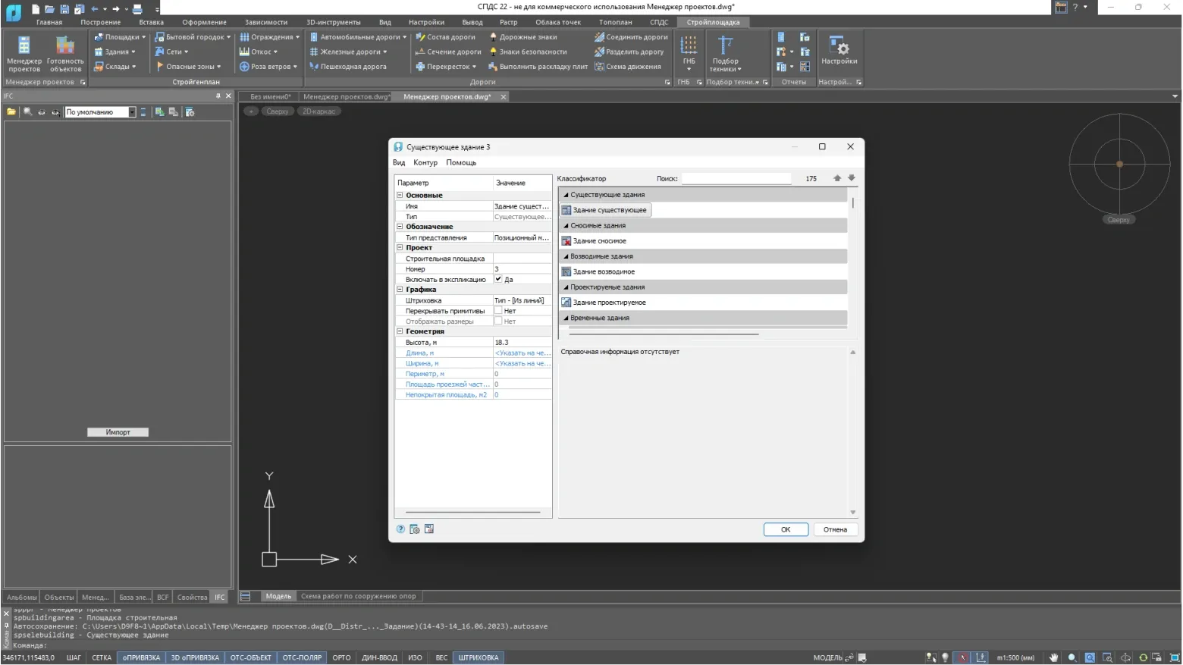
Task: Collapse the Геометрия property group
Action: pos(400,331)
